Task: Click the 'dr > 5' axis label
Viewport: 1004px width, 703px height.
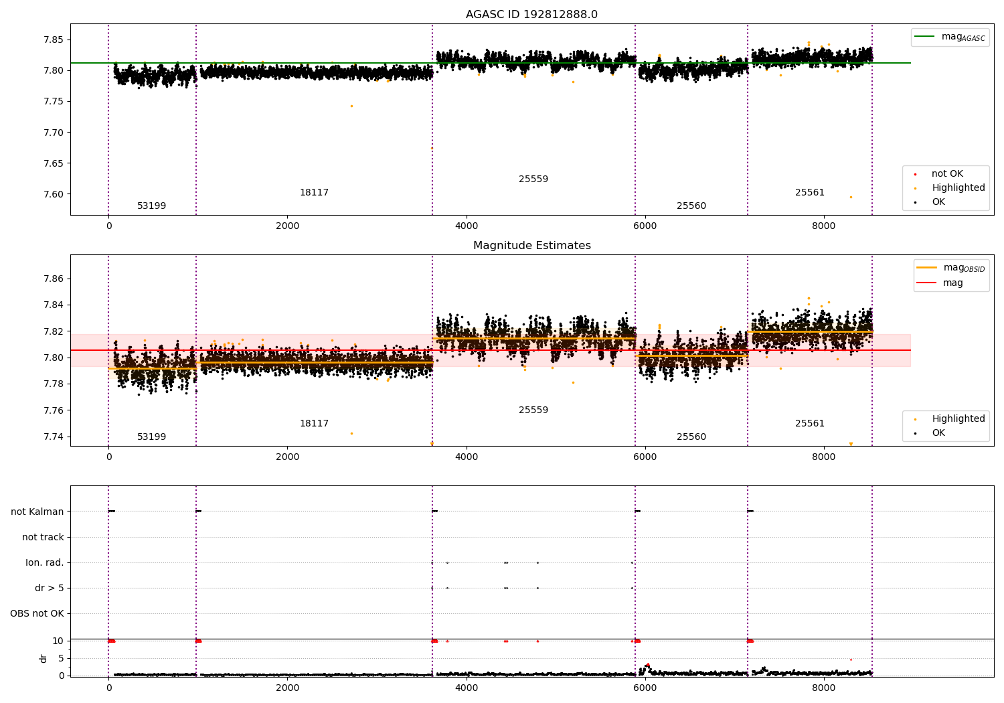Action: (50, 589)
